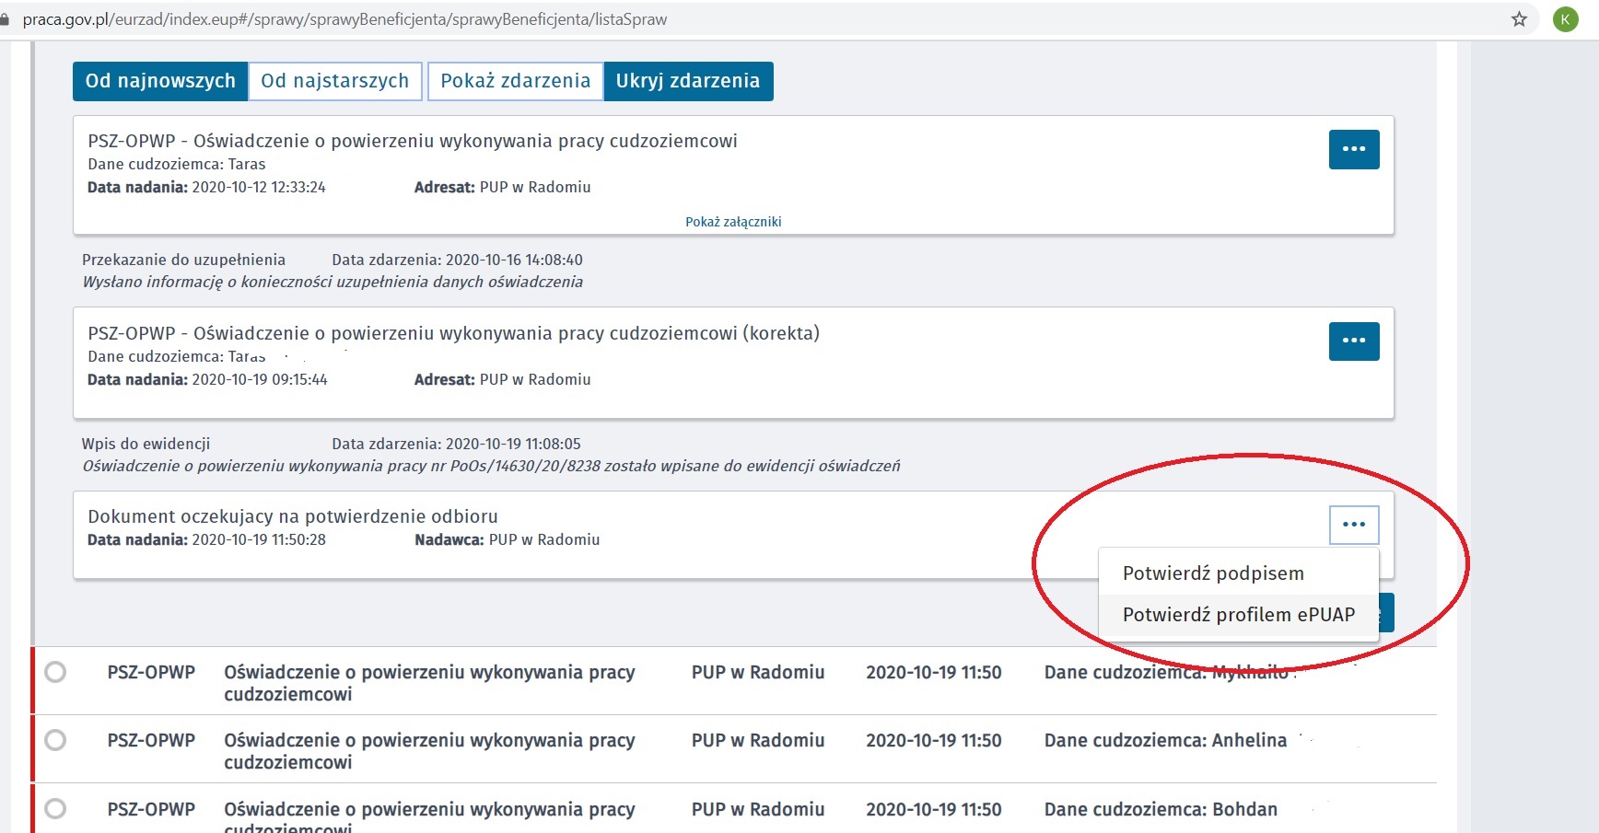
Task: Open the Anhelina oświadczenie row
Action: (x=429, y=750)
